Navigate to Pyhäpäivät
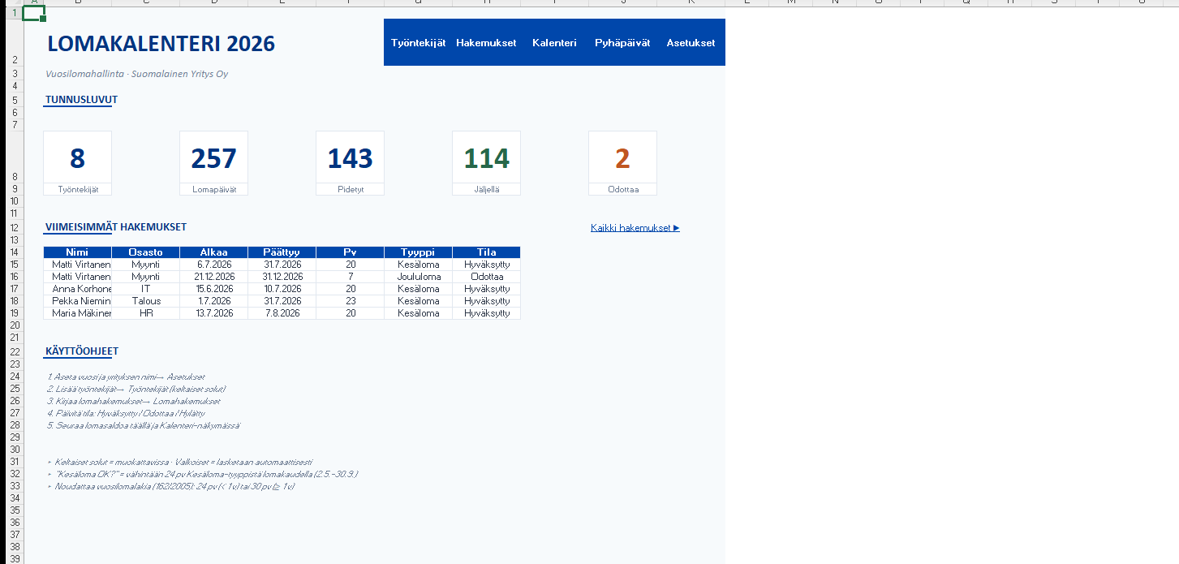The width and height of the screenshot is (1179, 564). [622, 43]
